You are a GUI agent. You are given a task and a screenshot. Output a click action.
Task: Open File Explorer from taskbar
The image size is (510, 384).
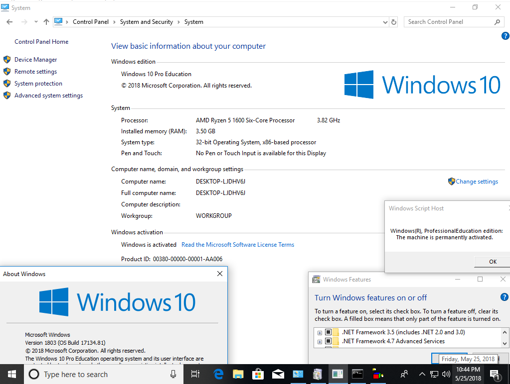(x=238, y=374)
